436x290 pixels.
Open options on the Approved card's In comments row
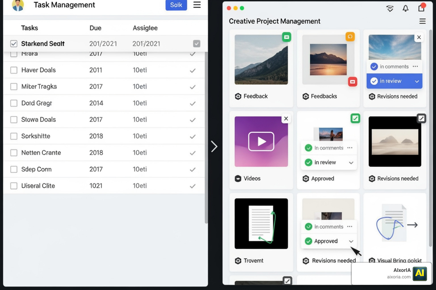coord(350,148)
